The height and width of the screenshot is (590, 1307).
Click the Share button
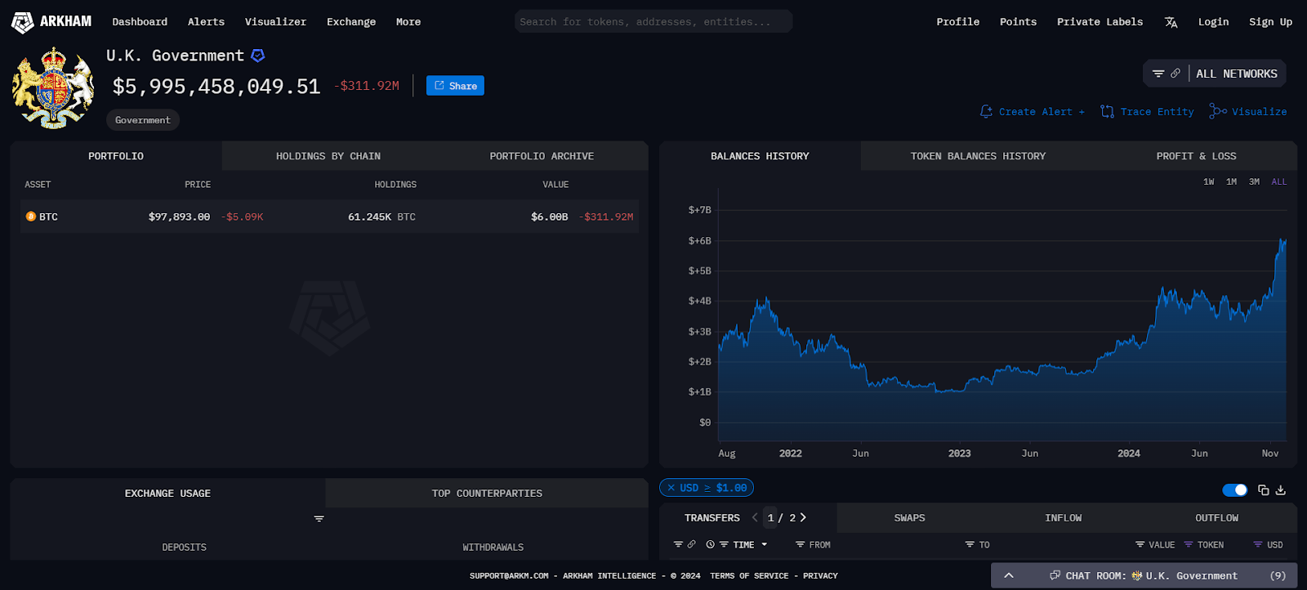pyautogui.click(x=455, y=86)
